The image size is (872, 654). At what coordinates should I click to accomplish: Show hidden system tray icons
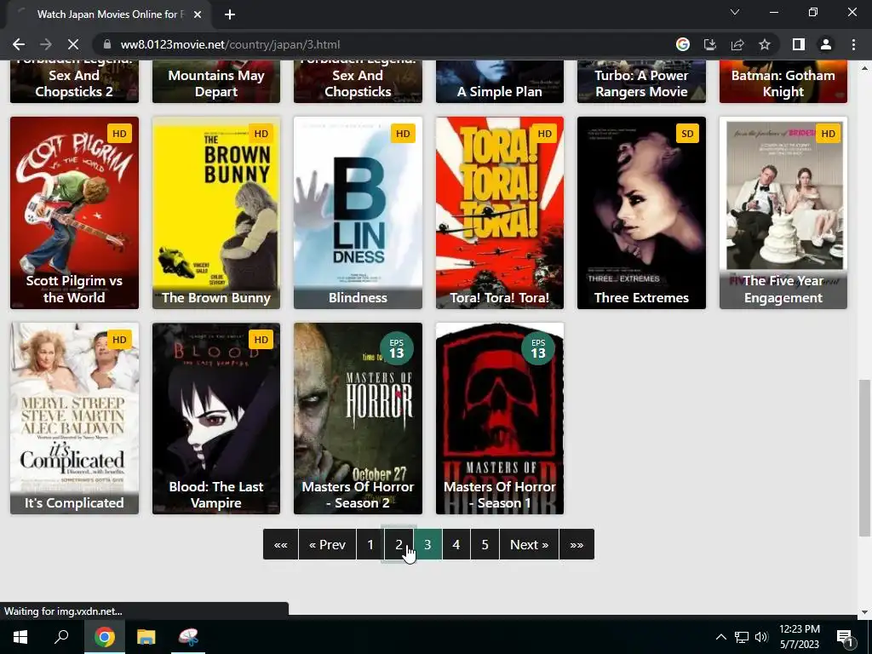pos(720,637)
